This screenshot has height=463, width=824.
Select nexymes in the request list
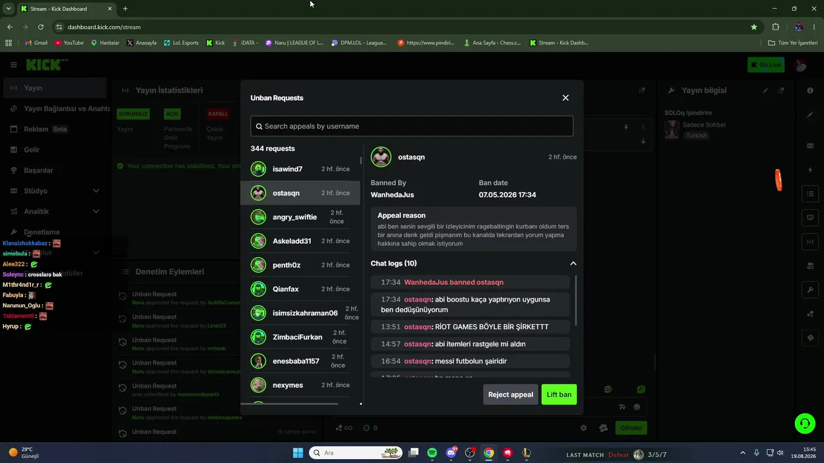coord(300,385)
